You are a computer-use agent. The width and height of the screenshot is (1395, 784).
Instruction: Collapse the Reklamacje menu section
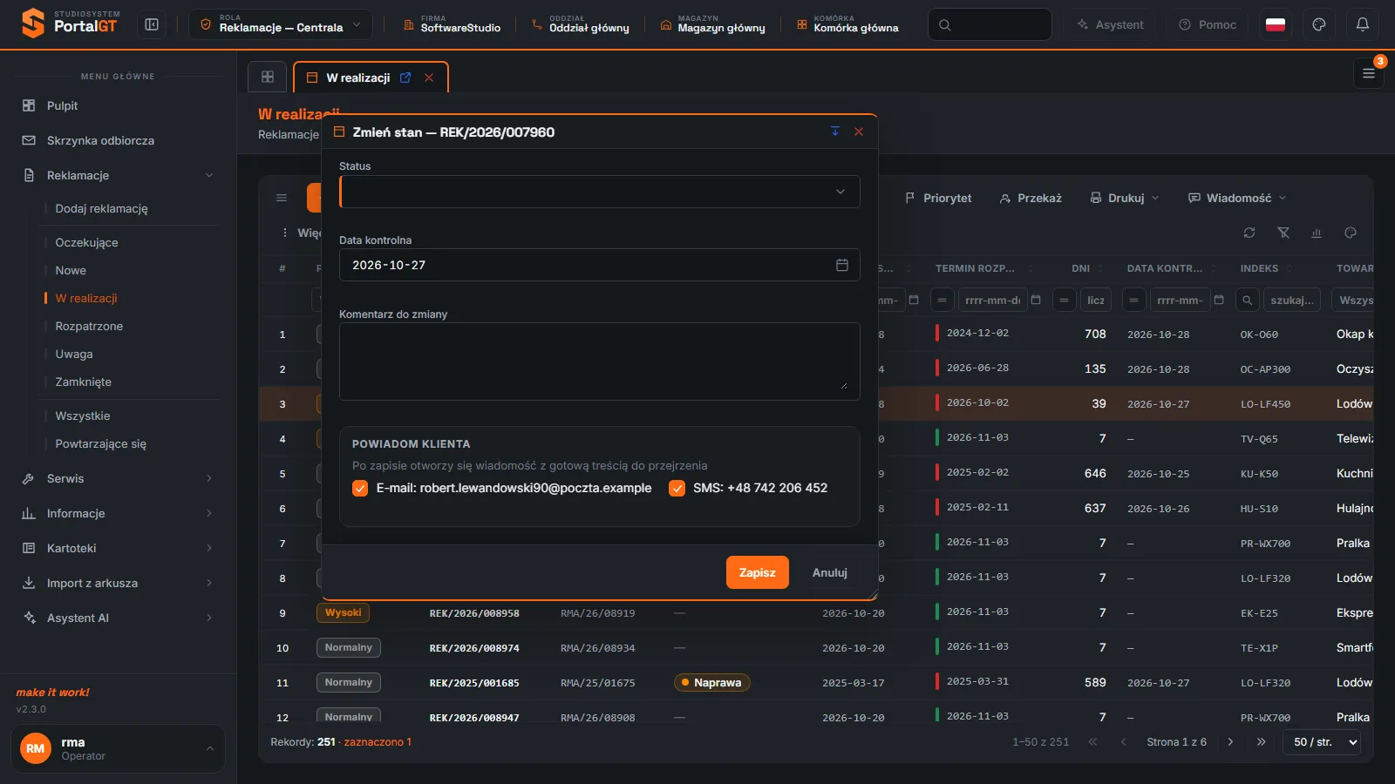(118, 175)
